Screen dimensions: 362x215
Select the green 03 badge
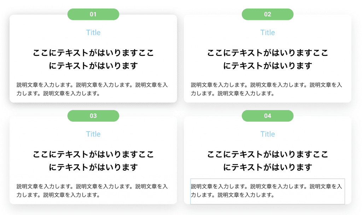pos(93,116)
